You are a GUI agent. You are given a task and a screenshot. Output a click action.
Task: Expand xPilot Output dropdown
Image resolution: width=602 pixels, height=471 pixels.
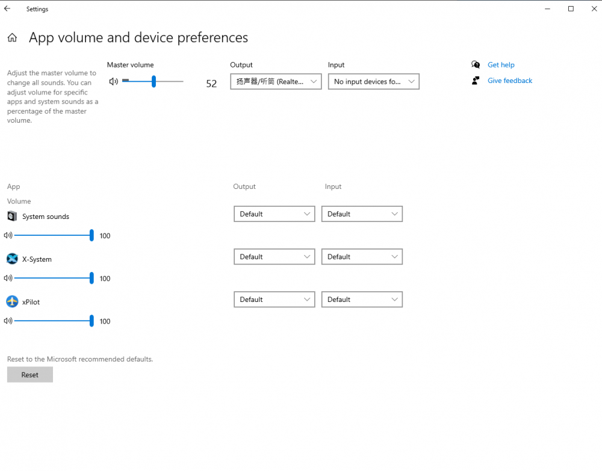274,300
